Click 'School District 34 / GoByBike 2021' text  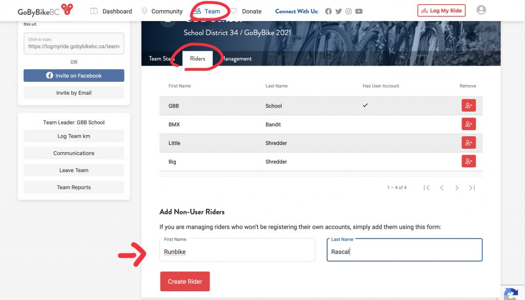coord(237,33)
